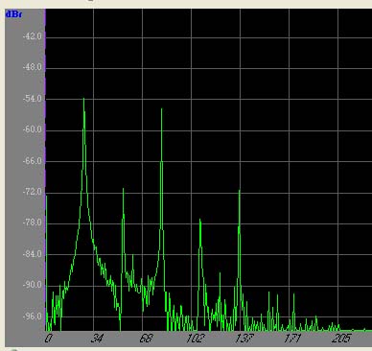Click the 0 frequency axis label
Image resolution: width=372 pixels, height=351 pixels.
(x=48, y=339)
